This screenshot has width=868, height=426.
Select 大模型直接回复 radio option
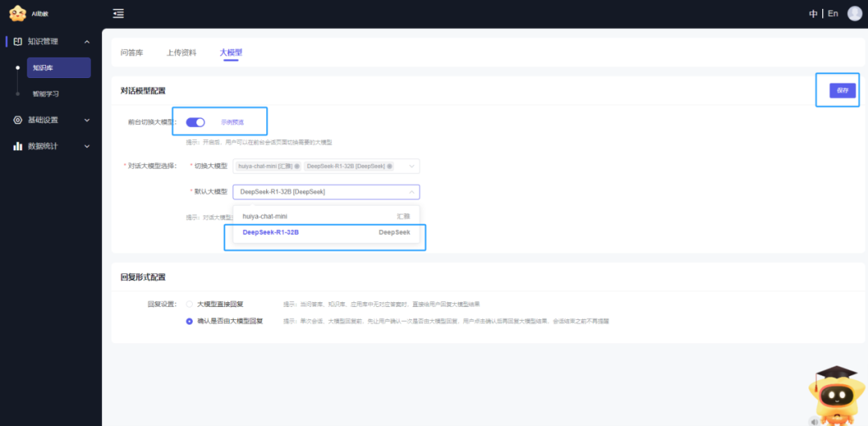coord(190,304)
